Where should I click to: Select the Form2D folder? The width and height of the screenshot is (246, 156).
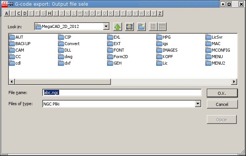(x=118, y=57)
